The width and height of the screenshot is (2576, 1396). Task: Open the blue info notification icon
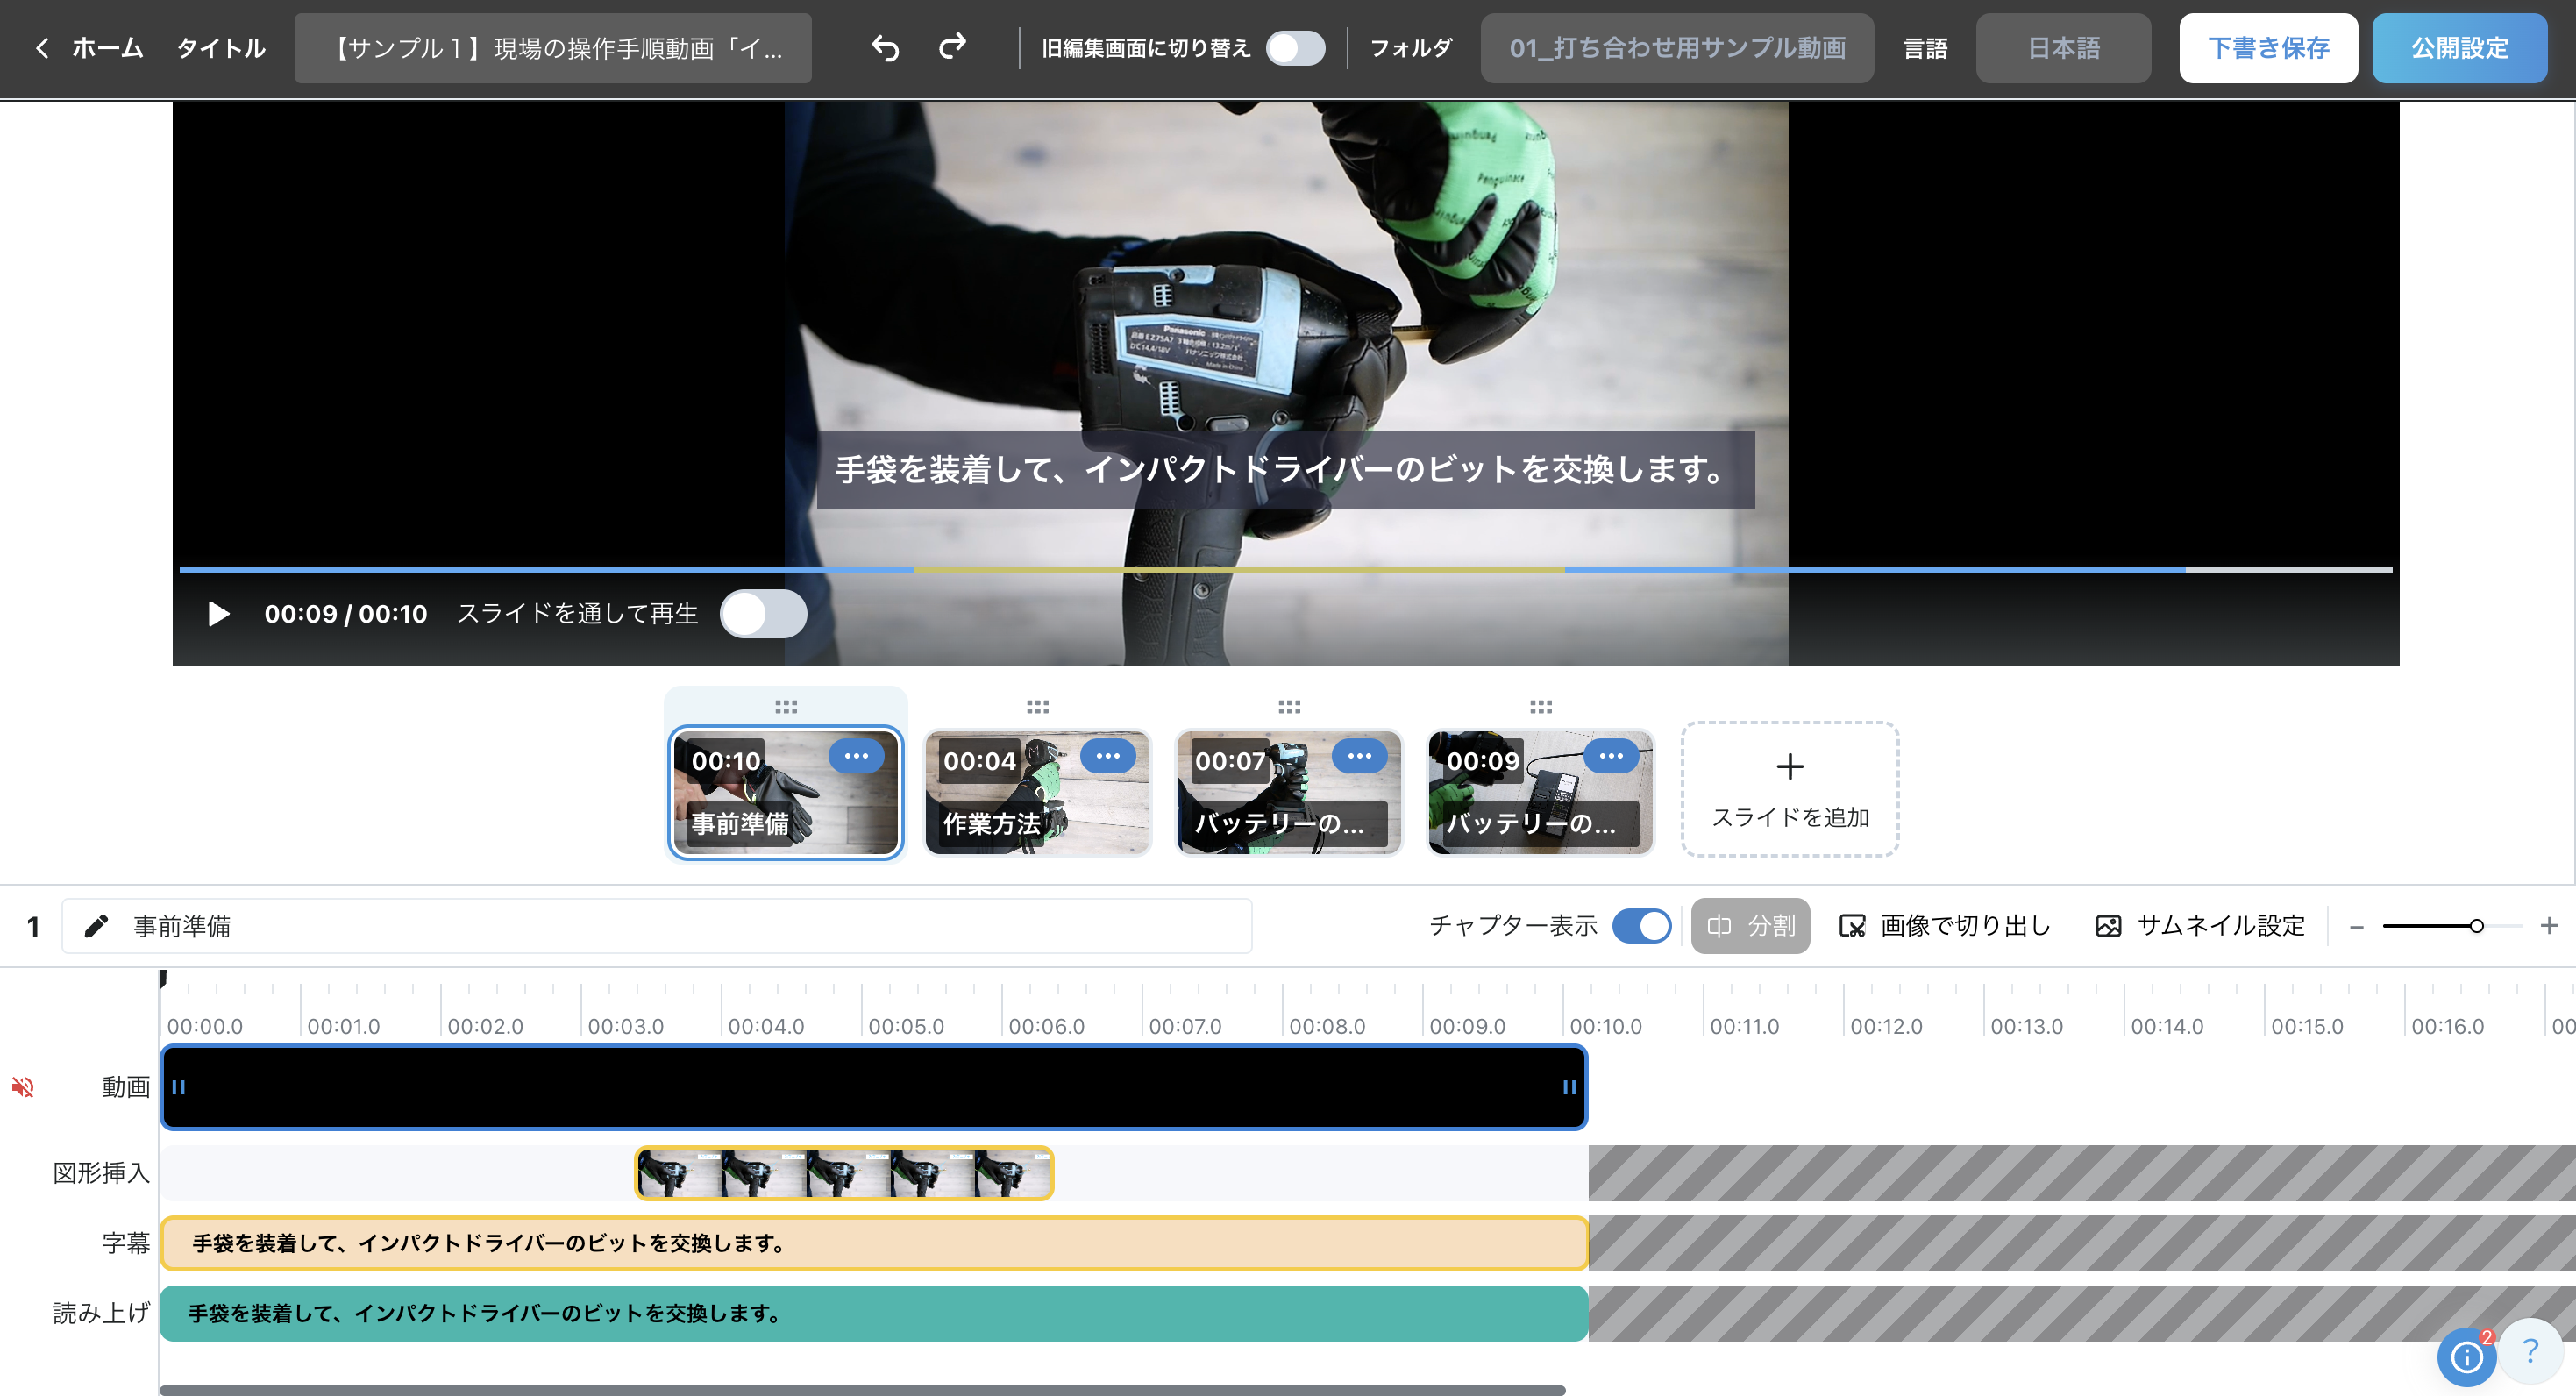[x=2466, y=1357]
